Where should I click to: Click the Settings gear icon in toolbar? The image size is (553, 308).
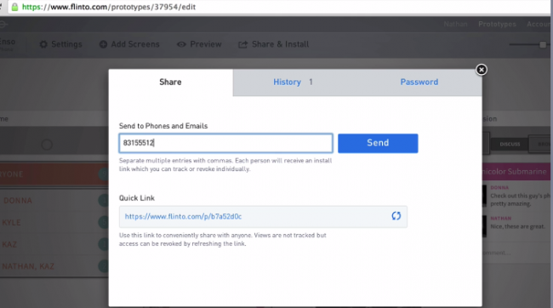[x=43, y=44]
